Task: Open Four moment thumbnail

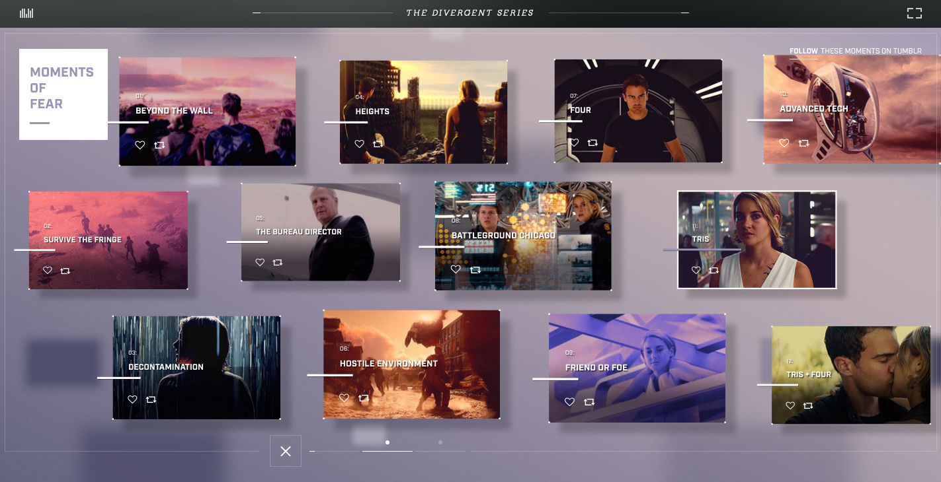Action: (x=638, y=111)
